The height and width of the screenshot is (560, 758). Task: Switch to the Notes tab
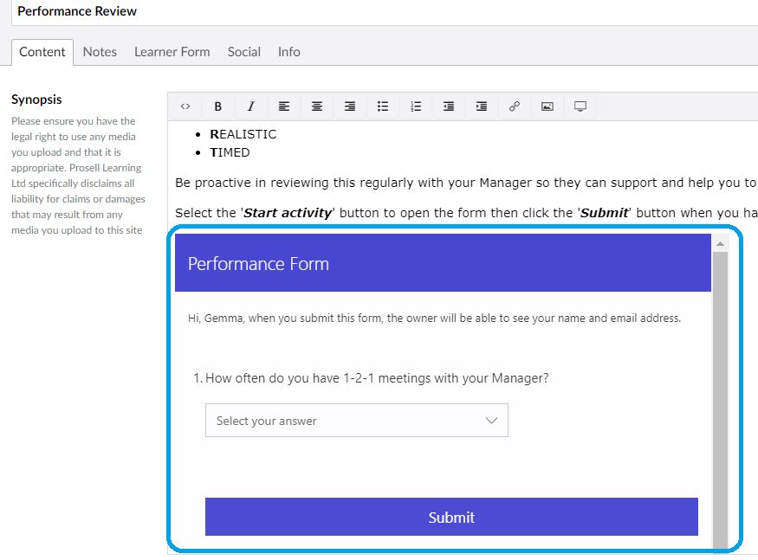[x=100, y=52]
